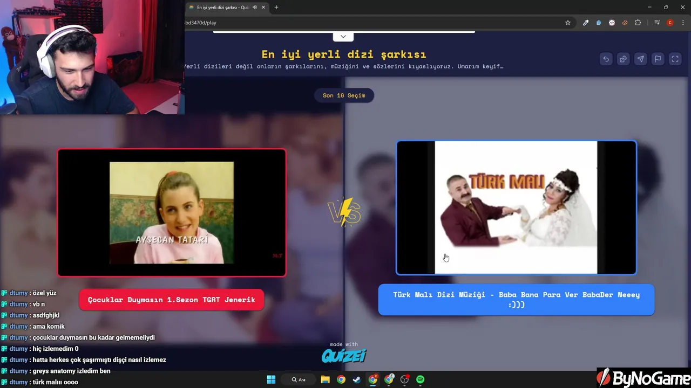Open the Chrome icon with photo badge

389,379
